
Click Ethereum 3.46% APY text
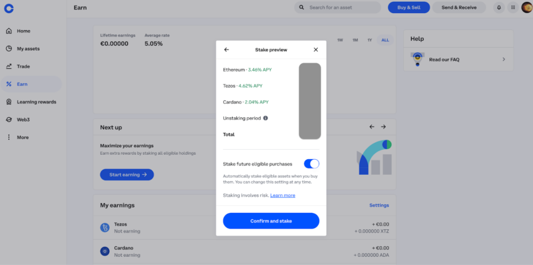(248, 70)
